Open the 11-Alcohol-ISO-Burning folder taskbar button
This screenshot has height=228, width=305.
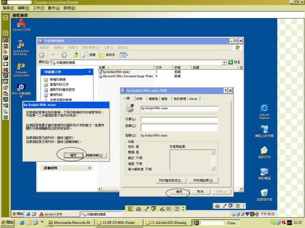(168, 223)
